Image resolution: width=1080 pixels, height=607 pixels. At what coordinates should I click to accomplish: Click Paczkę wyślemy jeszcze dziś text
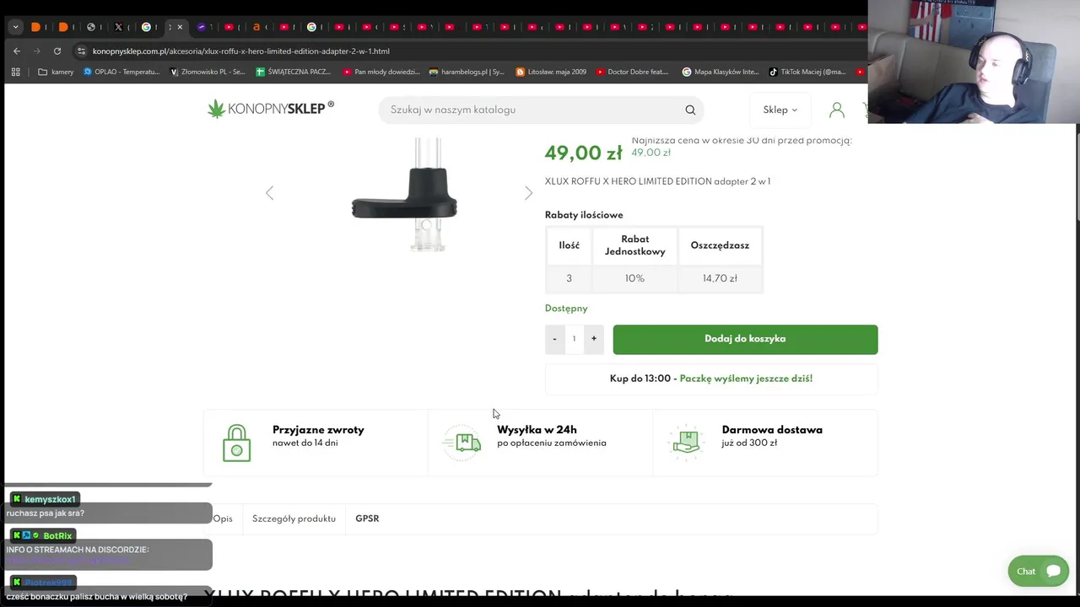(x=746, y=379)
